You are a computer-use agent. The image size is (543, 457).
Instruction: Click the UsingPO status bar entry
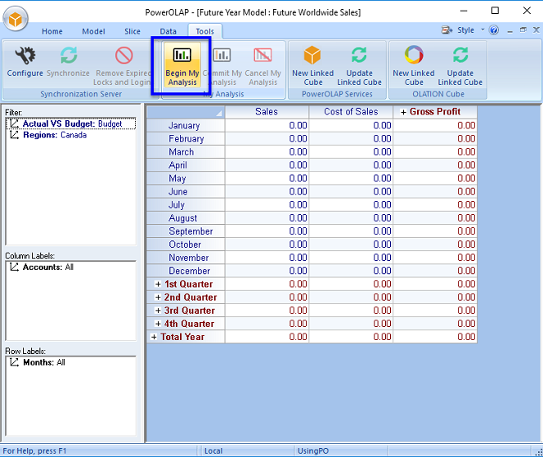[x=313, y=450]
